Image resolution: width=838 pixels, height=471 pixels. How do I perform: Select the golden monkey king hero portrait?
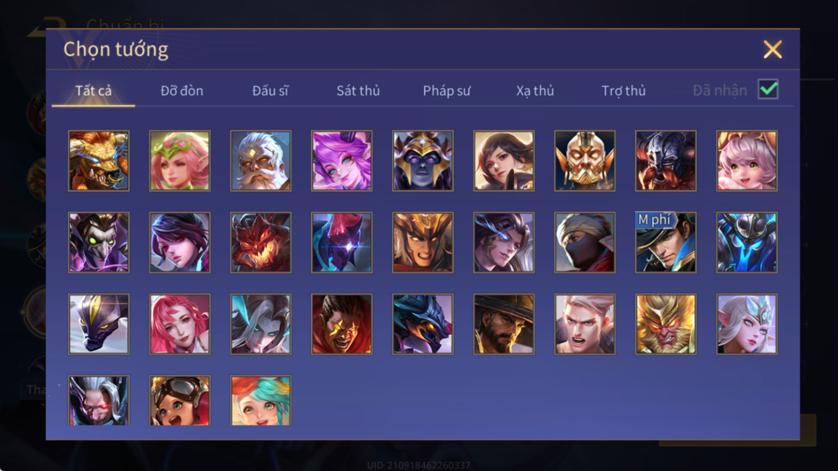(666, 324)
